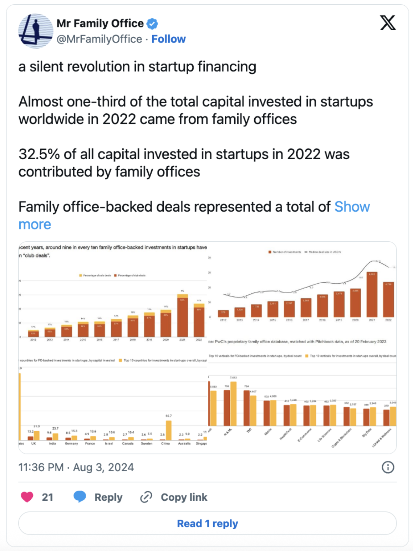Click the blue verified badge
Image resolution: width=413 pixels, height=551 pixels.
coord(152,24)
